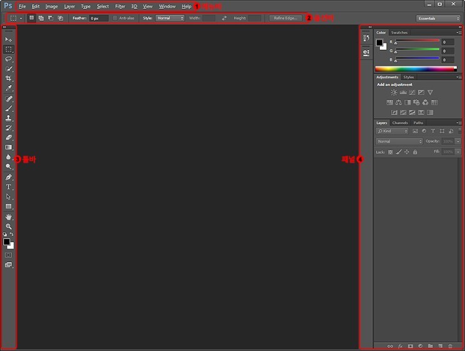The height and width of the screenshot is (351, 465).
Task: Select the Blur tool
Action: click(8, 157)
